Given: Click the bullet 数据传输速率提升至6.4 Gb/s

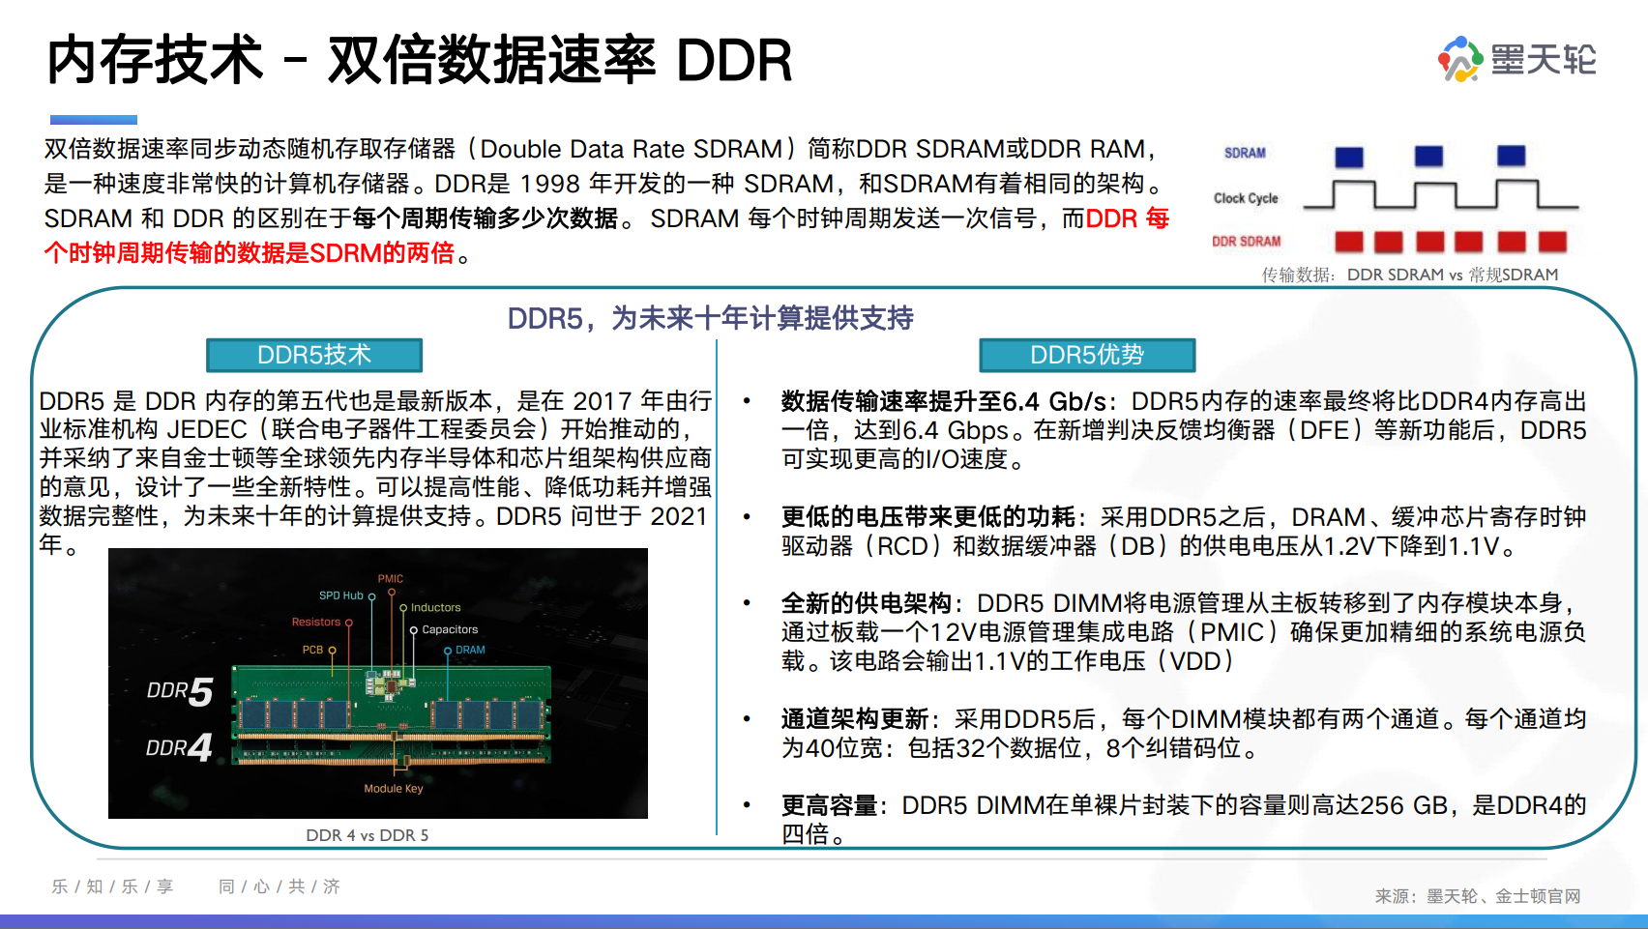Looking at the screenshot, I should 944,401.
